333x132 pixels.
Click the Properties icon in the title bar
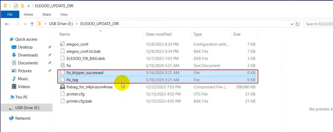16,6
